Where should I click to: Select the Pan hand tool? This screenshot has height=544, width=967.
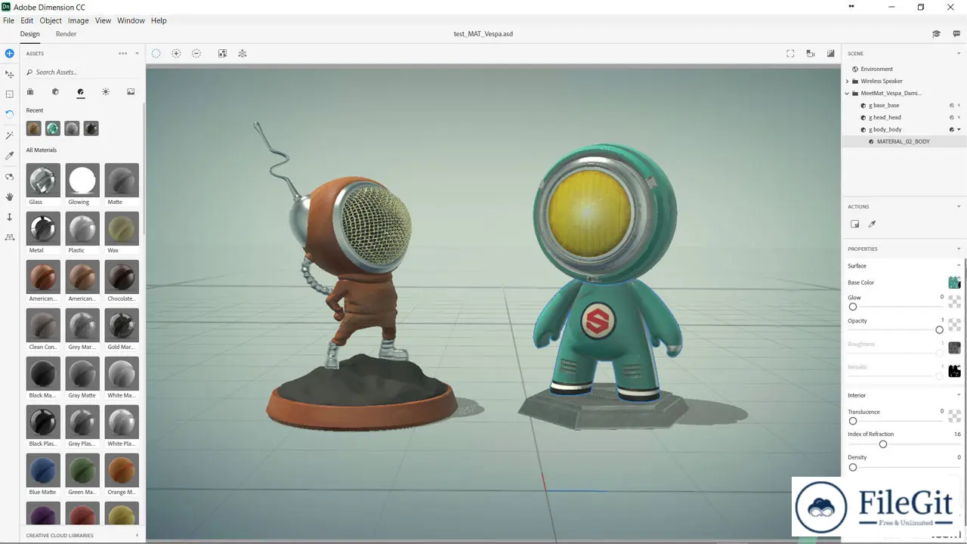[9, 196]
